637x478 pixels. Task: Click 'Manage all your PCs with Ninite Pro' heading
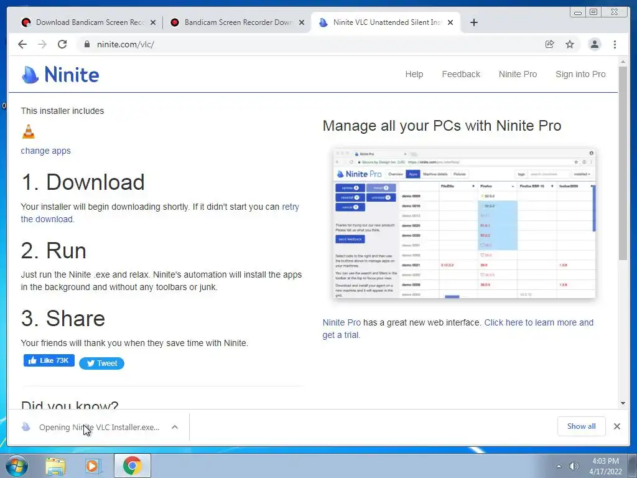[442, 126]
